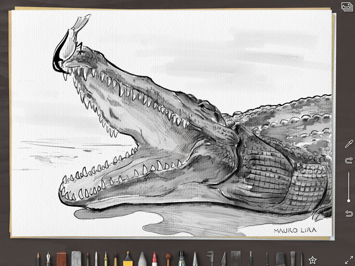Image resolution: width=355 pixels, height=266 pixels.
Task: Select the caliper ruler tool
Action: point(211,259)
